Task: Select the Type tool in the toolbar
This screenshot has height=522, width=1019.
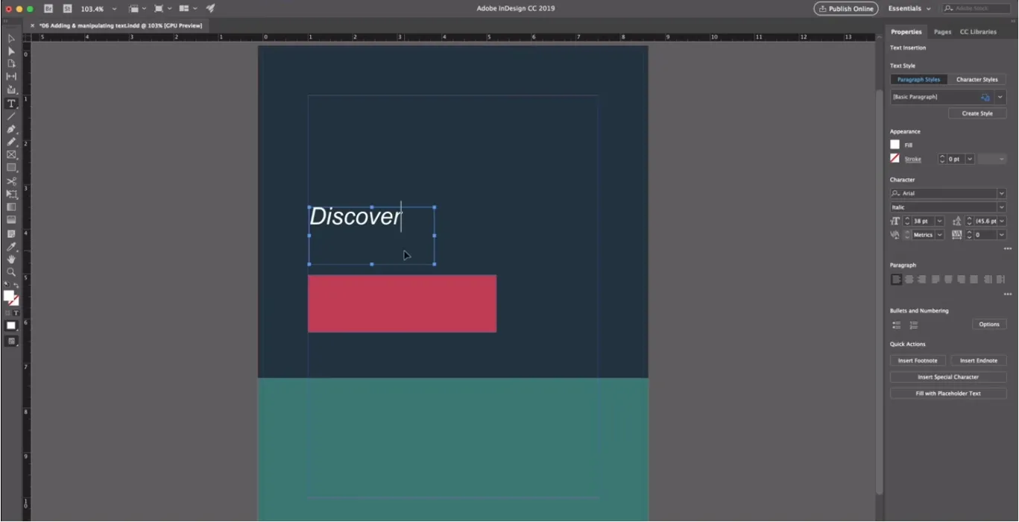Action: tap(11, 104)
